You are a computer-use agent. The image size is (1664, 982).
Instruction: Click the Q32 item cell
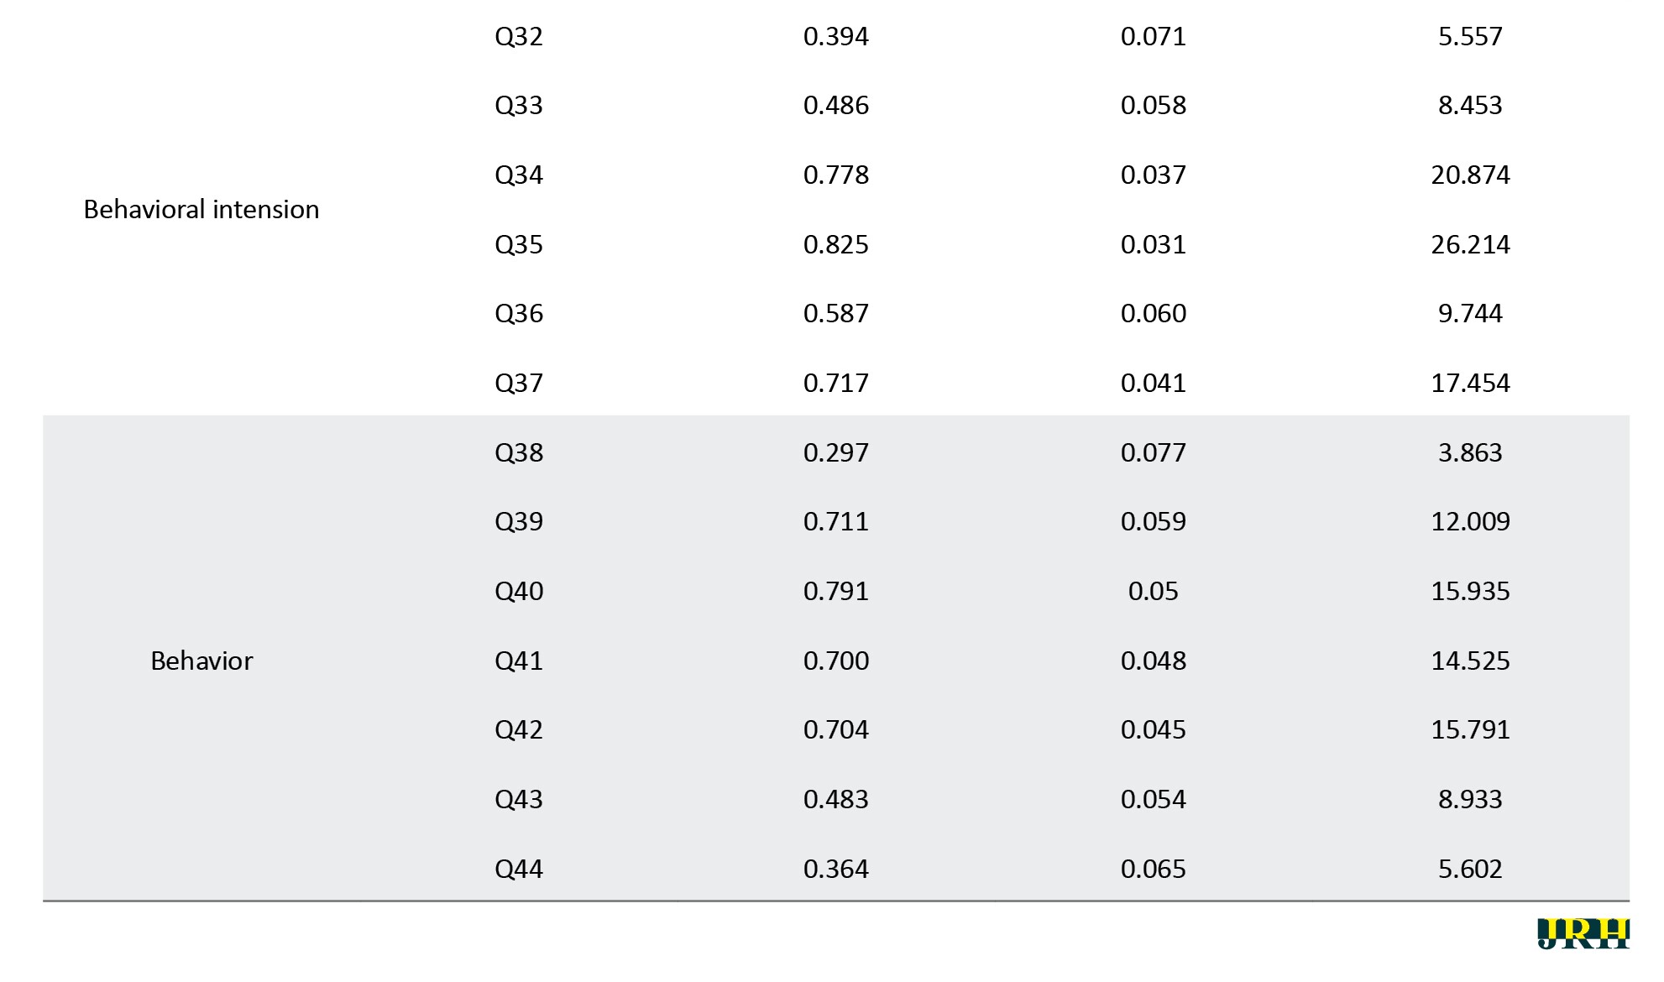click(x=519, y=36)
